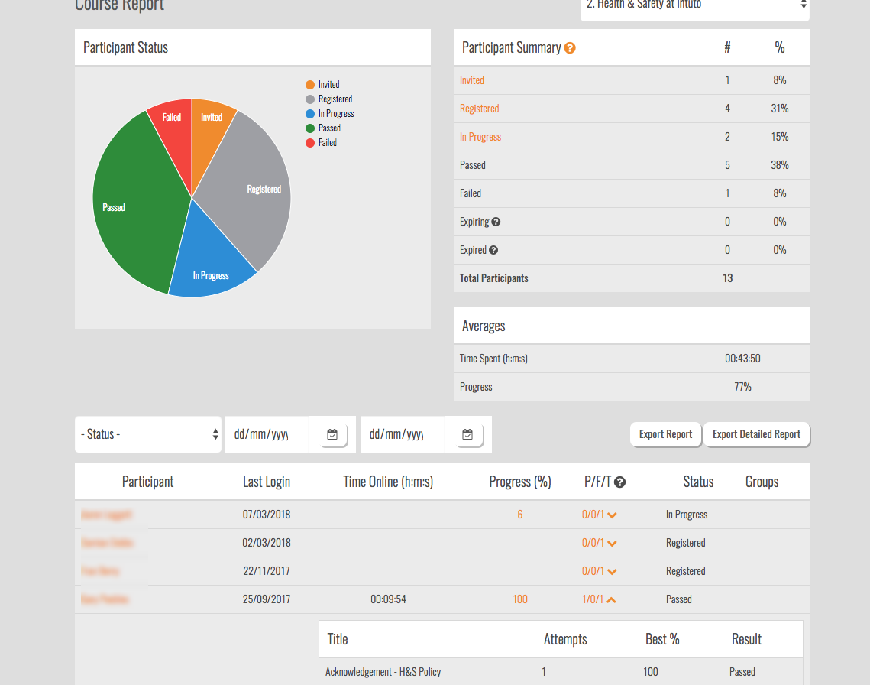The height and width of the screenshot is (685, 870).
Task: Open participant name link with 07/03/2018 login
Action: click(x=106, y=515)
